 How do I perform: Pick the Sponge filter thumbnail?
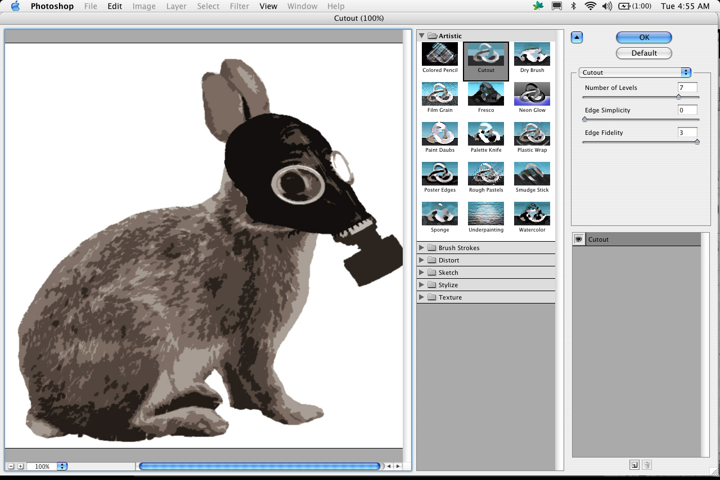440,214
